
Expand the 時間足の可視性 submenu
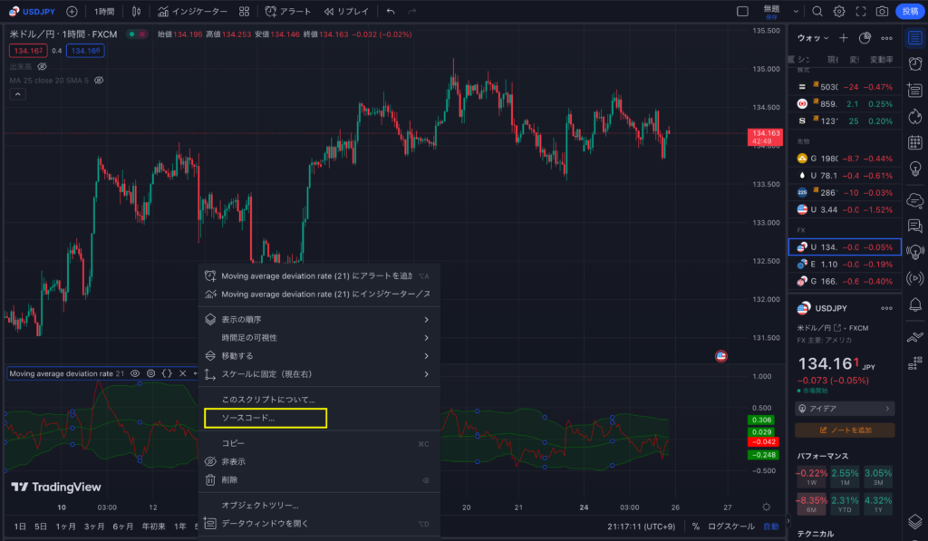[x=319, y=337]
